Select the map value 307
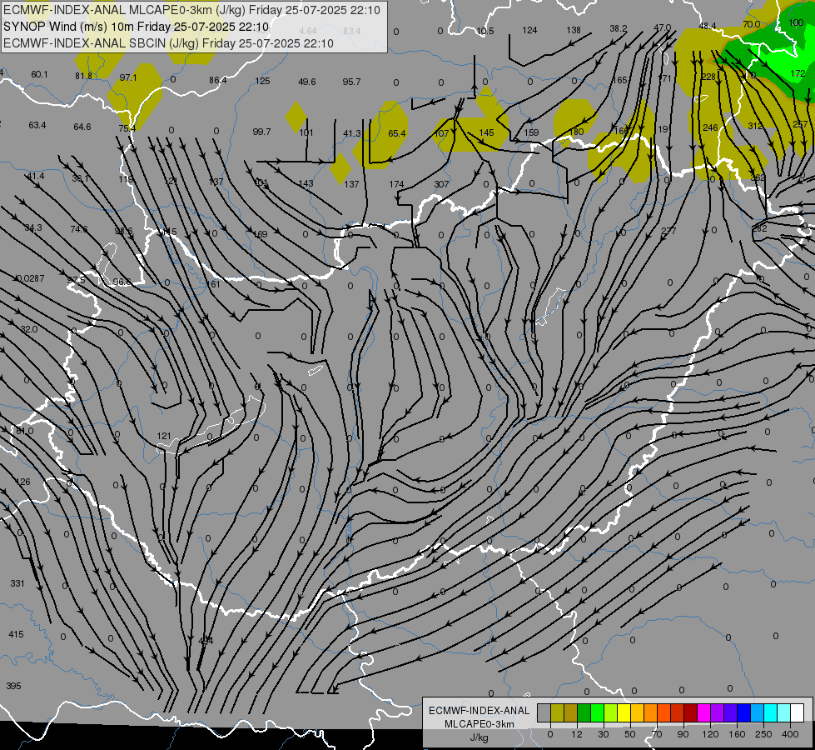The height and width of the screenshot is (750, 815). pyautogui.click(x=441, y=184)
